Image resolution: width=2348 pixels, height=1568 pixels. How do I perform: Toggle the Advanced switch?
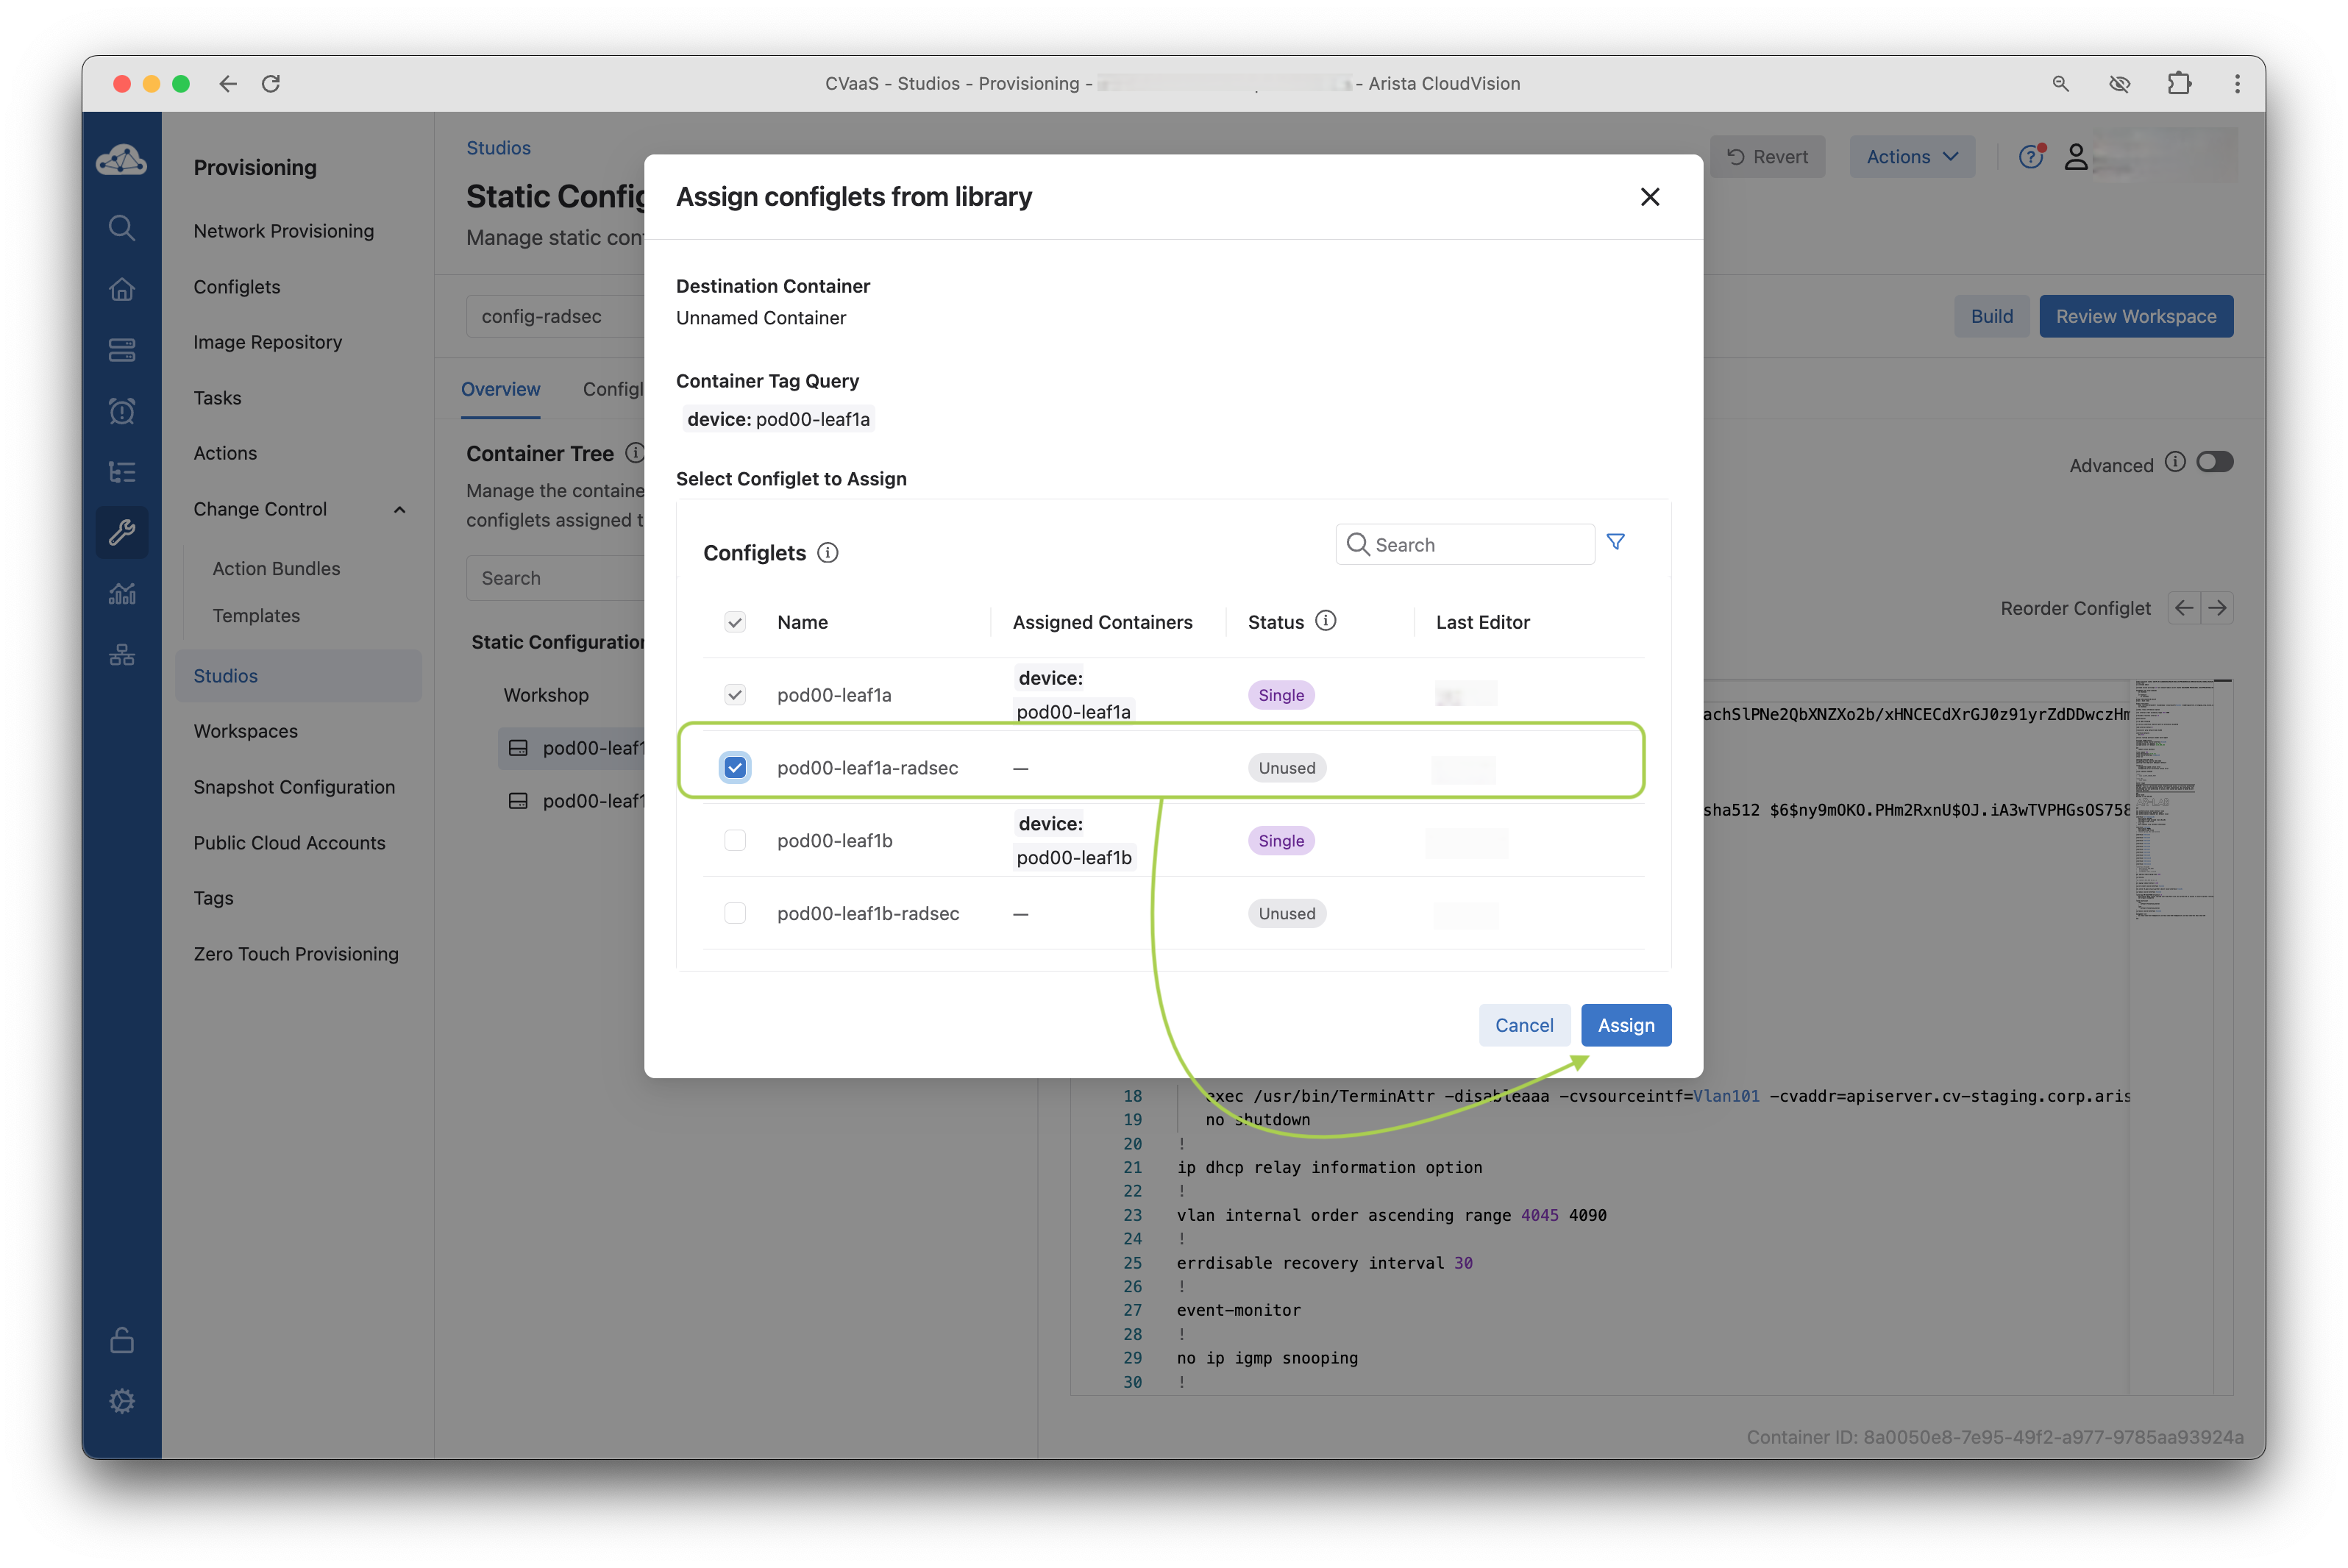2214,462
